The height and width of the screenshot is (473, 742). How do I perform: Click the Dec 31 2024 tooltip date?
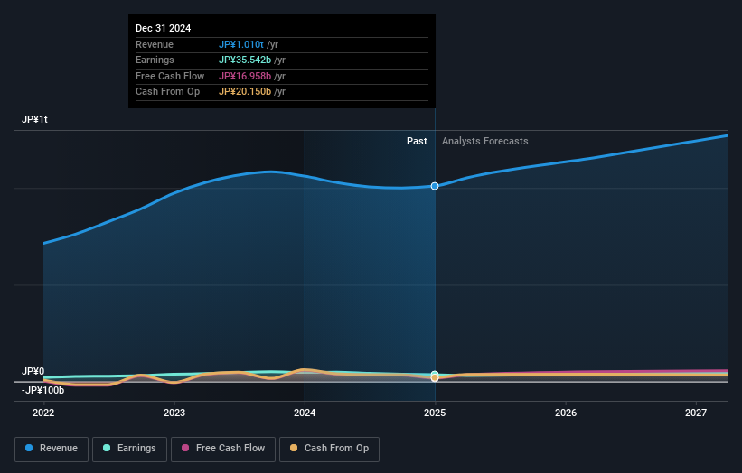tap(164, 28)
